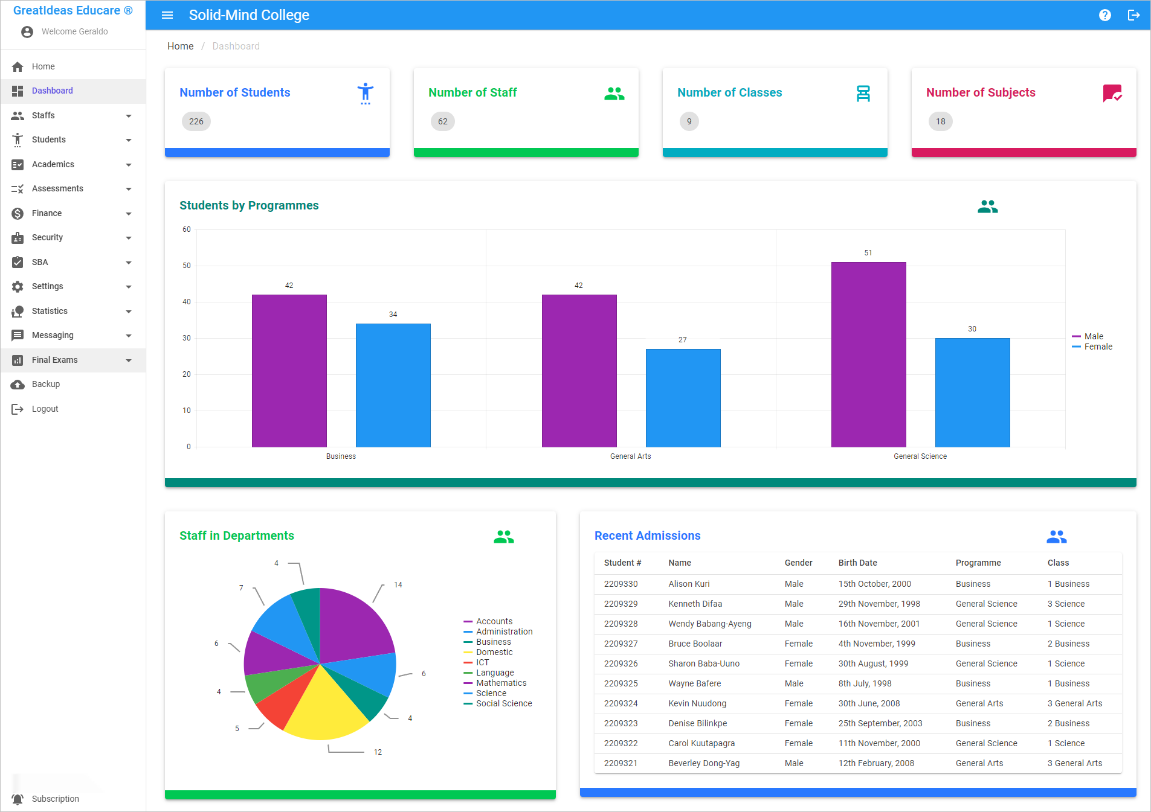Select Dashboard in the sidebar
The height and width of the screenshot is (812, 1151).
[52, 91]
